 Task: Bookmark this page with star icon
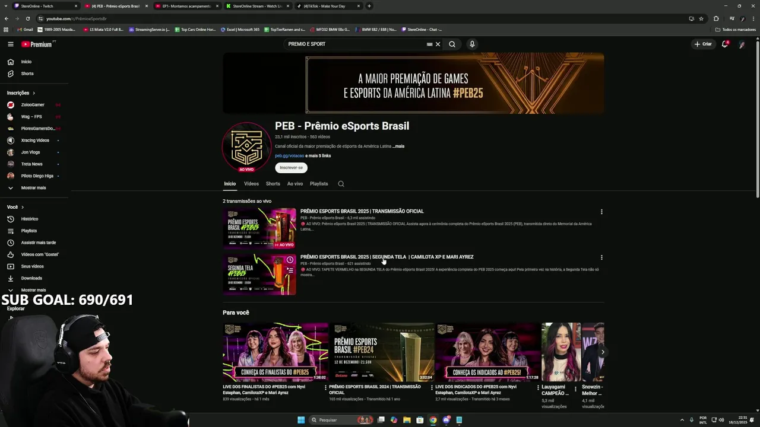[701, 18]
